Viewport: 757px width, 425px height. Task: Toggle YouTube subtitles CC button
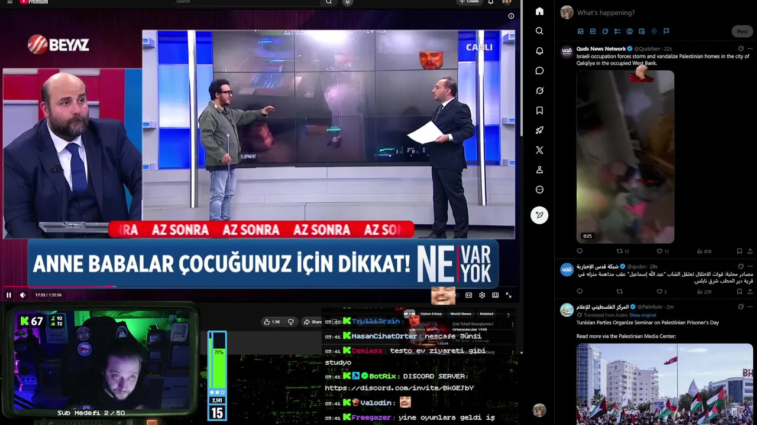468,295
